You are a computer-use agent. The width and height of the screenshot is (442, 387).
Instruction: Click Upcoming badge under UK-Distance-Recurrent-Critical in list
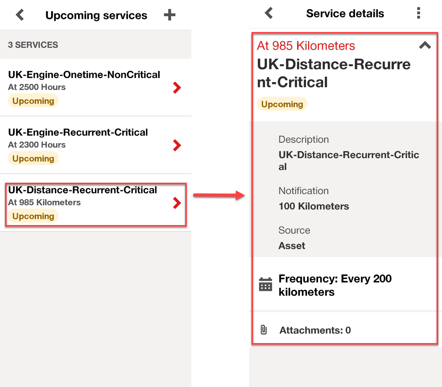(x=33, y=216)
